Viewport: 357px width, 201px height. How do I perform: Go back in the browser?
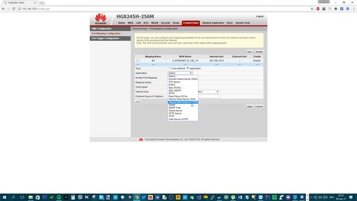[3, 9]
